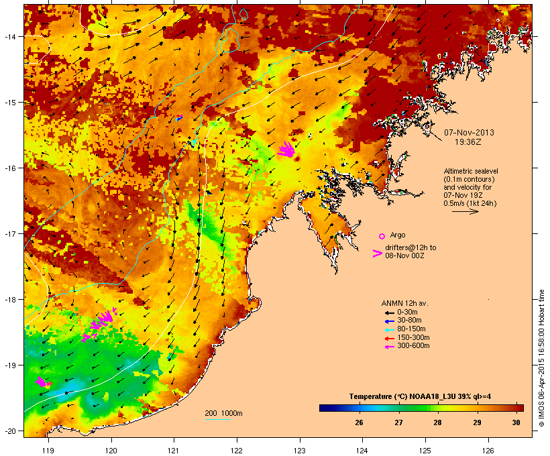Click the longitude axis label 123

point(300,451)
